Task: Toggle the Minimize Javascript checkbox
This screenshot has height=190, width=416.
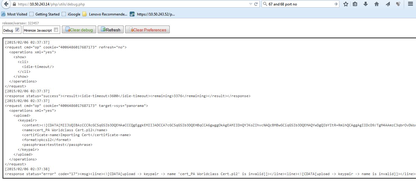Action: [x=56, y=30]
